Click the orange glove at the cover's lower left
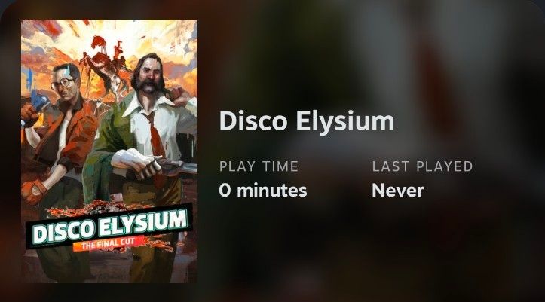This screenshot has width=545, height=302. (33, 192)
